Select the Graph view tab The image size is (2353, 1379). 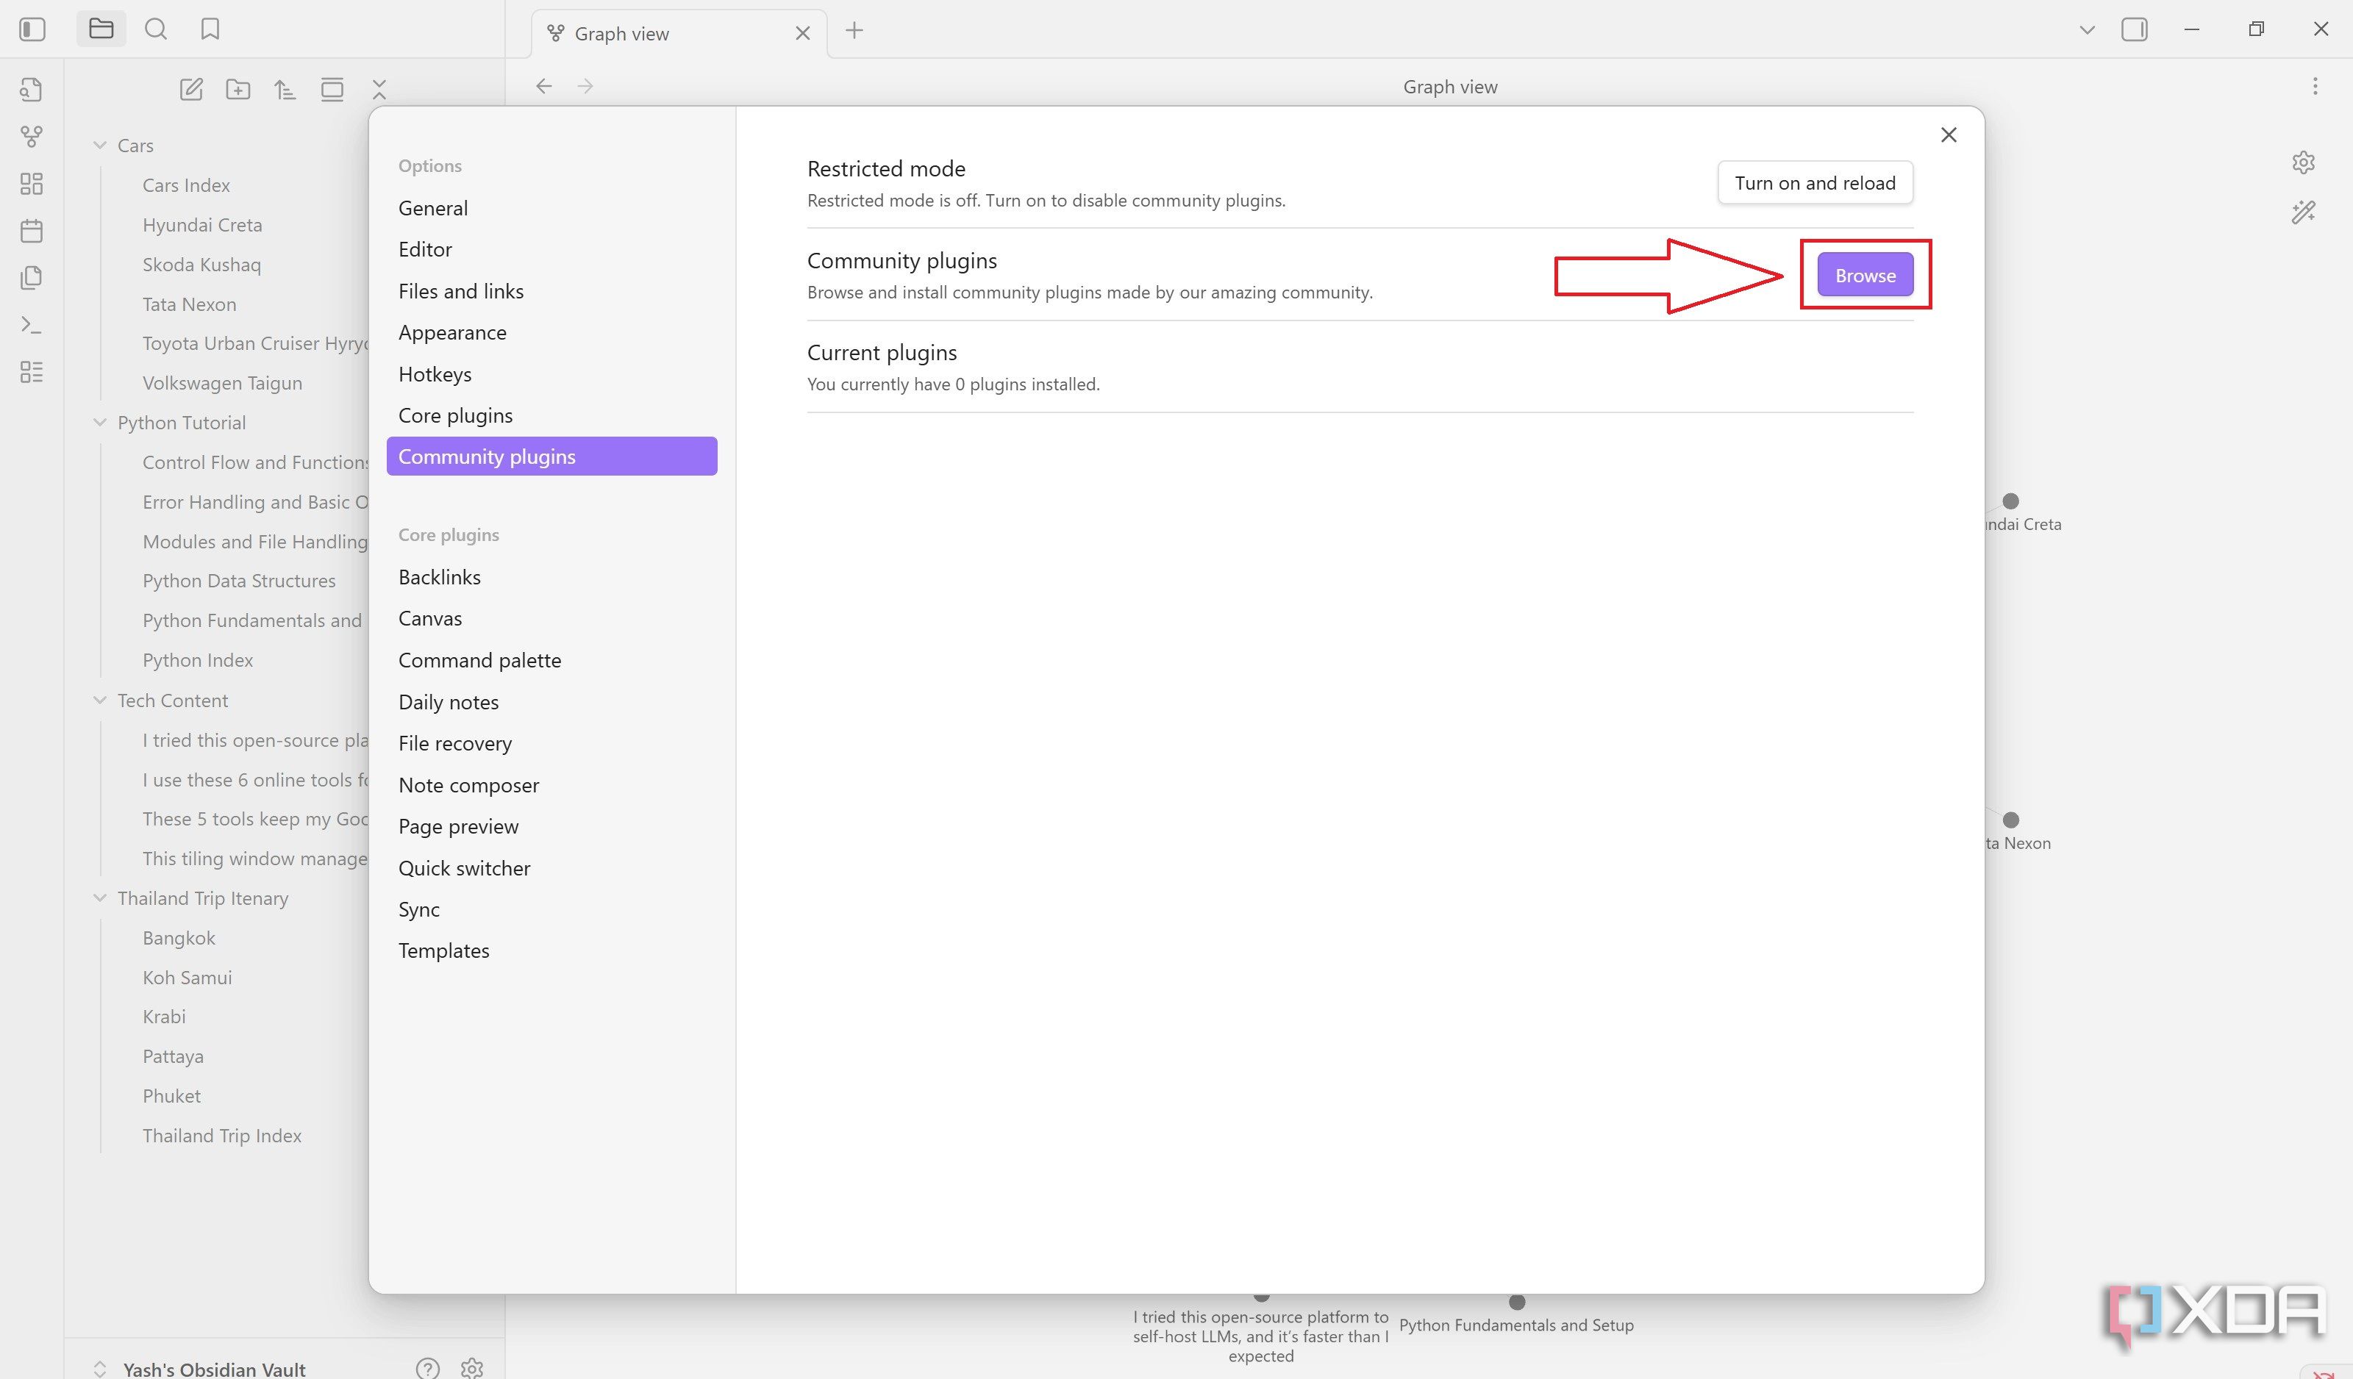click(x=679, y=34)
